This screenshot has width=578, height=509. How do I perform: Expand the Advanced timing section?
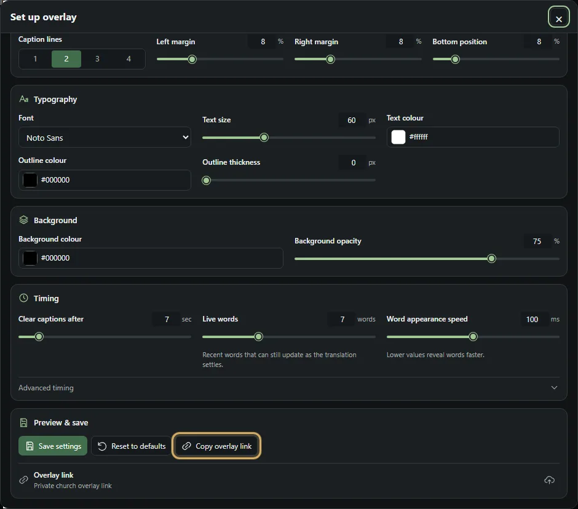288,388
